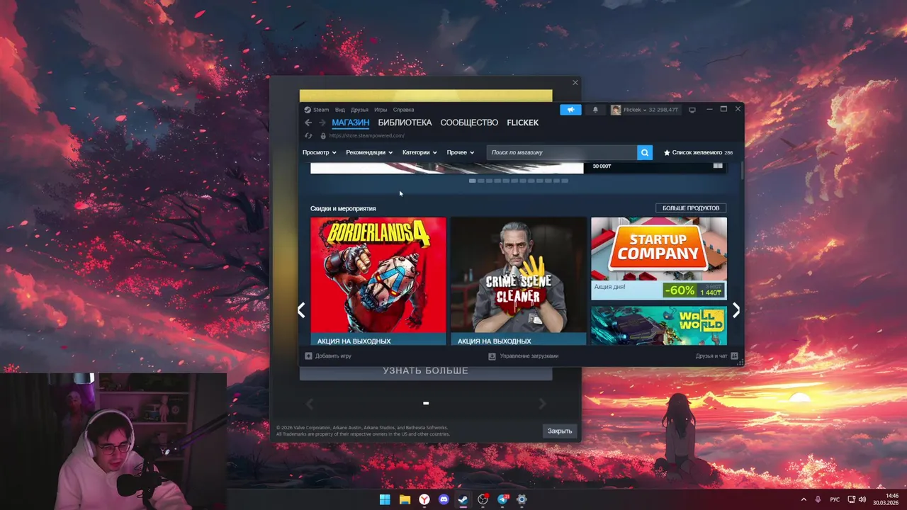Click the padlock icon beside the store URL
Viewport: 907px width, 510px height.
coord(323,136)
